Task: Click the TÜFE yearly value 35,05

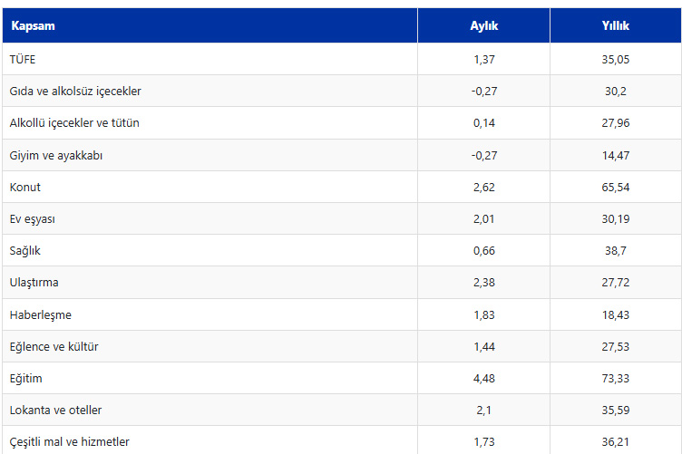Action: pos(616,60)
